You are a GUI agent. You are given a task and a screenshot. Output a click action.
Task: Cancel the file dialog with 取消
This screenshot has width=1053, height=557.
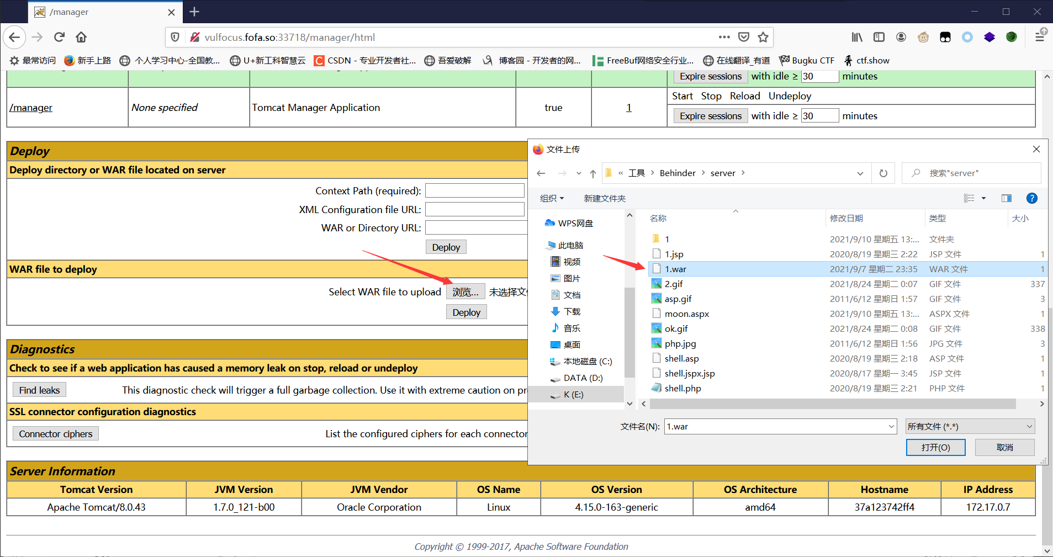pyautogui.click(x=1004, y=447)
